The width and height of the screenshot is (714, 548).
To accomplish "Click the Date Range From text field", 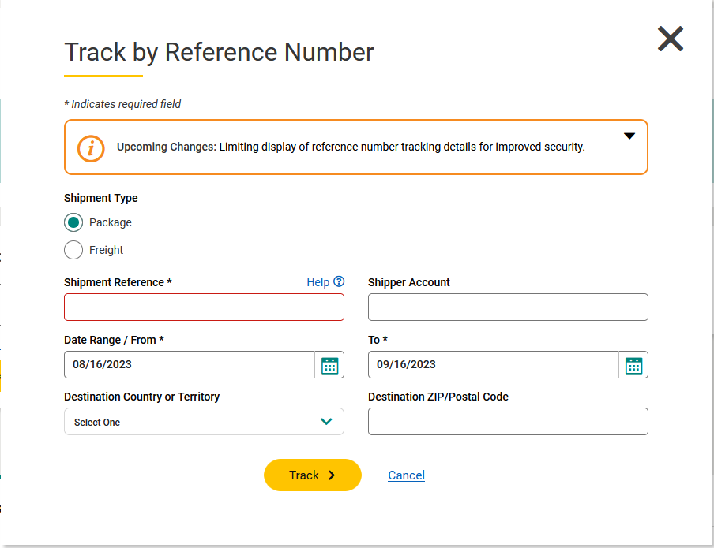I will (190, 365).
